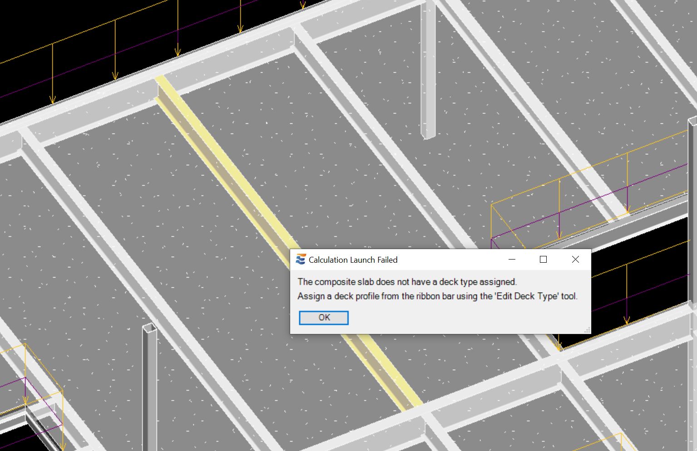Select the steel column at lower left

[x=149, y=386]
